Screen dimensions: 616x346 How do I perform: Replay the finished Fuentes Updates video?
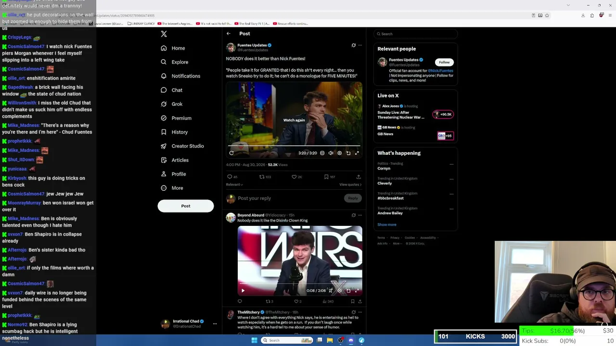point(231,153)
